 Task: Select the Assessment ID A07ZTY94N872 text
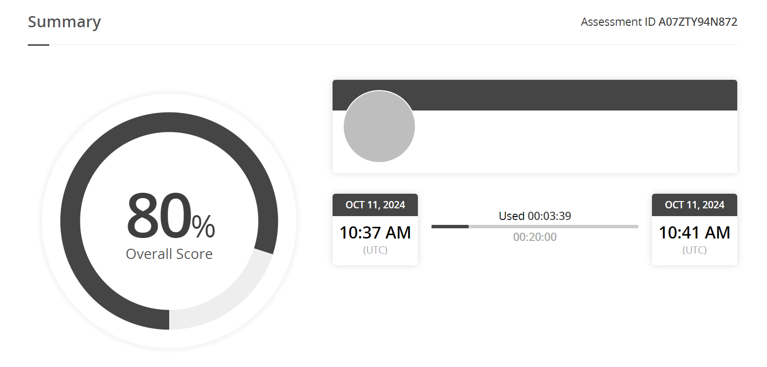click(x=659, y=22)
